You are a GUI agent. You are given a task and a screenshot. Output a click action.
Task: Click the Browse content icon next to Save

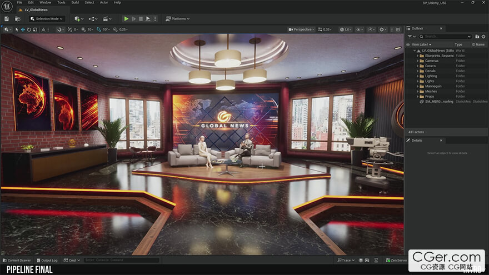18,19
